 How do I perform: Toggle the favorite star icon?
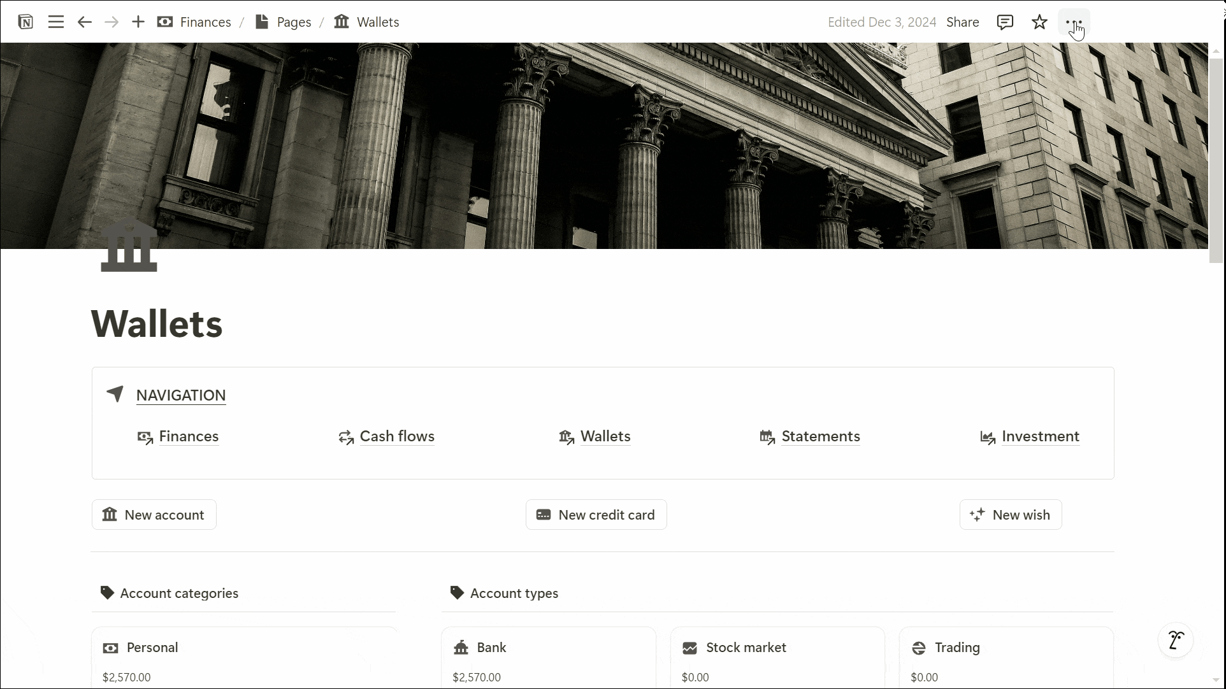[1039, 22]
